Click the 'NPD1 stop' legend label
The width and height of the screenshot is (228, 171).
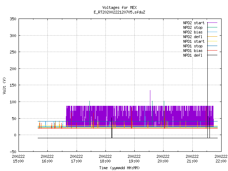[193, 46]
